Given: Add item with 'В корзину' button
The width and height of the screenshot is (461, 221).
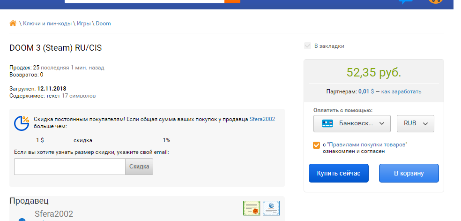Looking at the screenshot, I should 409,173.
